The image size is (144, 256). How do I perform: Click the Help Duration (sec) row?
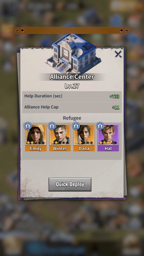(x=72, y=96)
